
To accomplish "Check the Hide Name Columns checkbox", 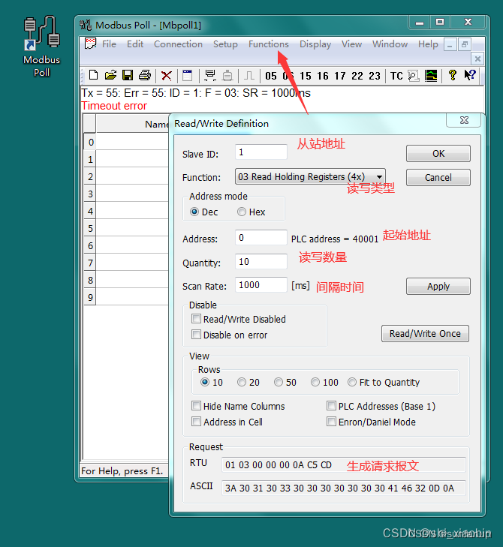I will coord(196,406).
